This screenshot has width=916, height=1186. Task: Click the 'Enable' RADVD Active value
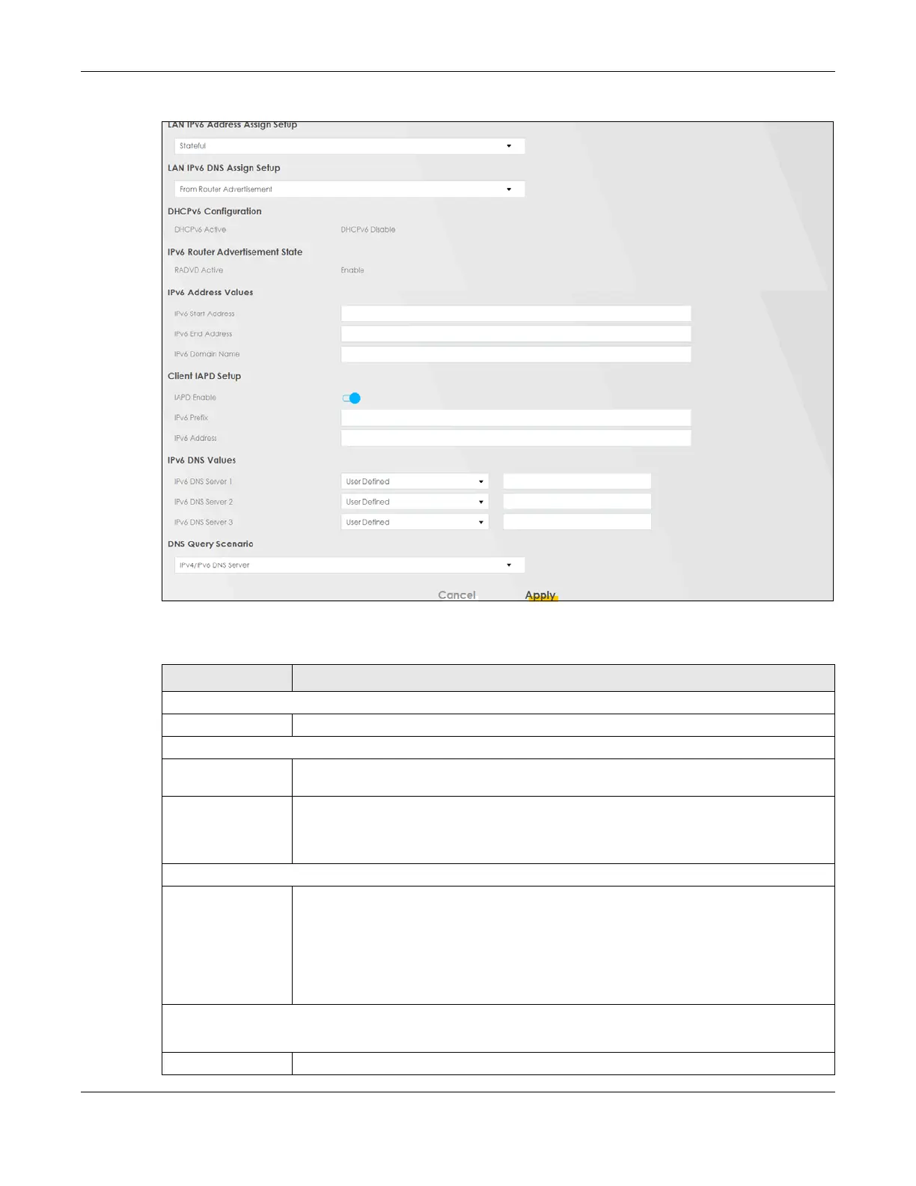352,270
